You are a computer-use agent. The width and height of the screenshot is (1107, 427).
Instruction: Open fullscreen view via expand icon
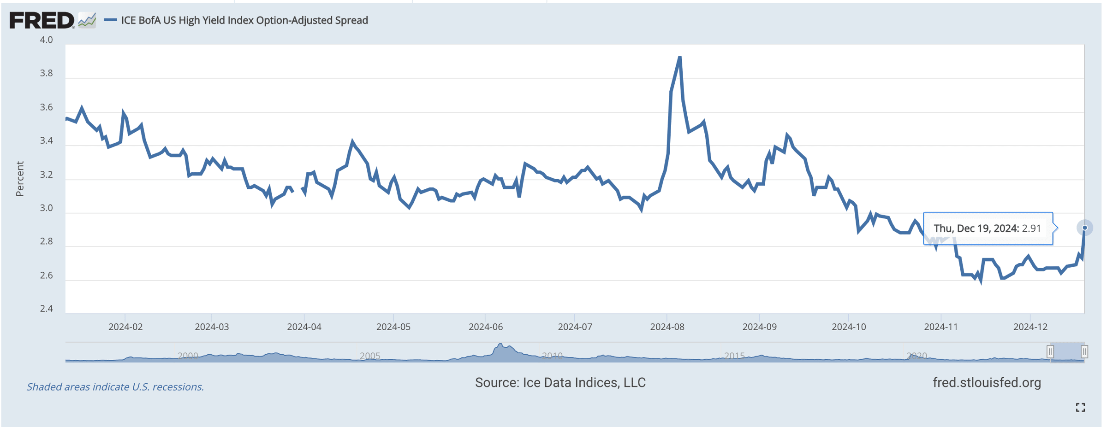click(1080, 406)
